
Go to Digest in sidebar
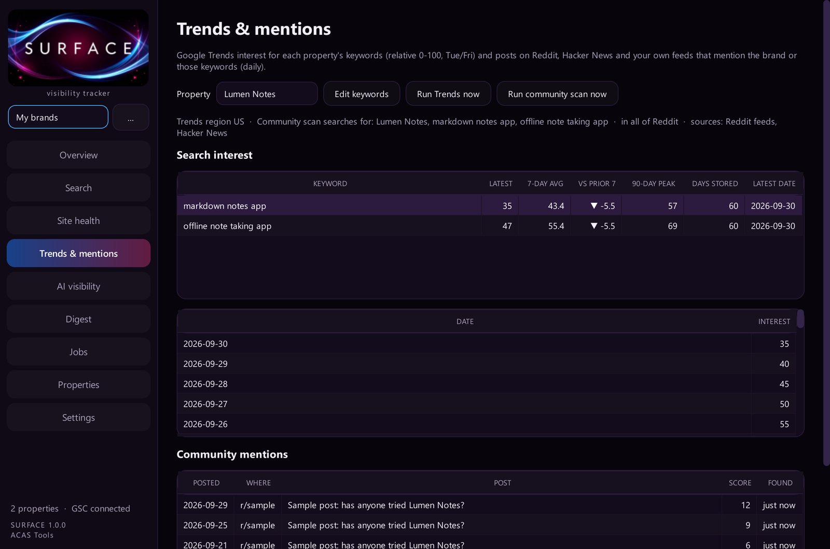point(78,319)
